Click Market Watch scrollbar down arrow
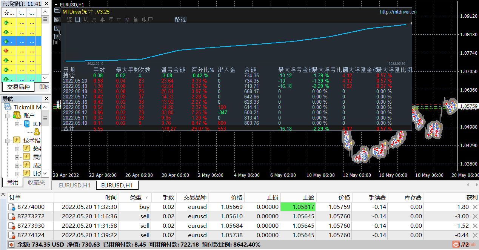 pos(45,78)
